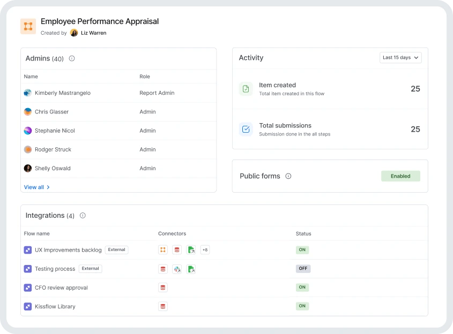Click the Item created document icon

click(246, 88)
